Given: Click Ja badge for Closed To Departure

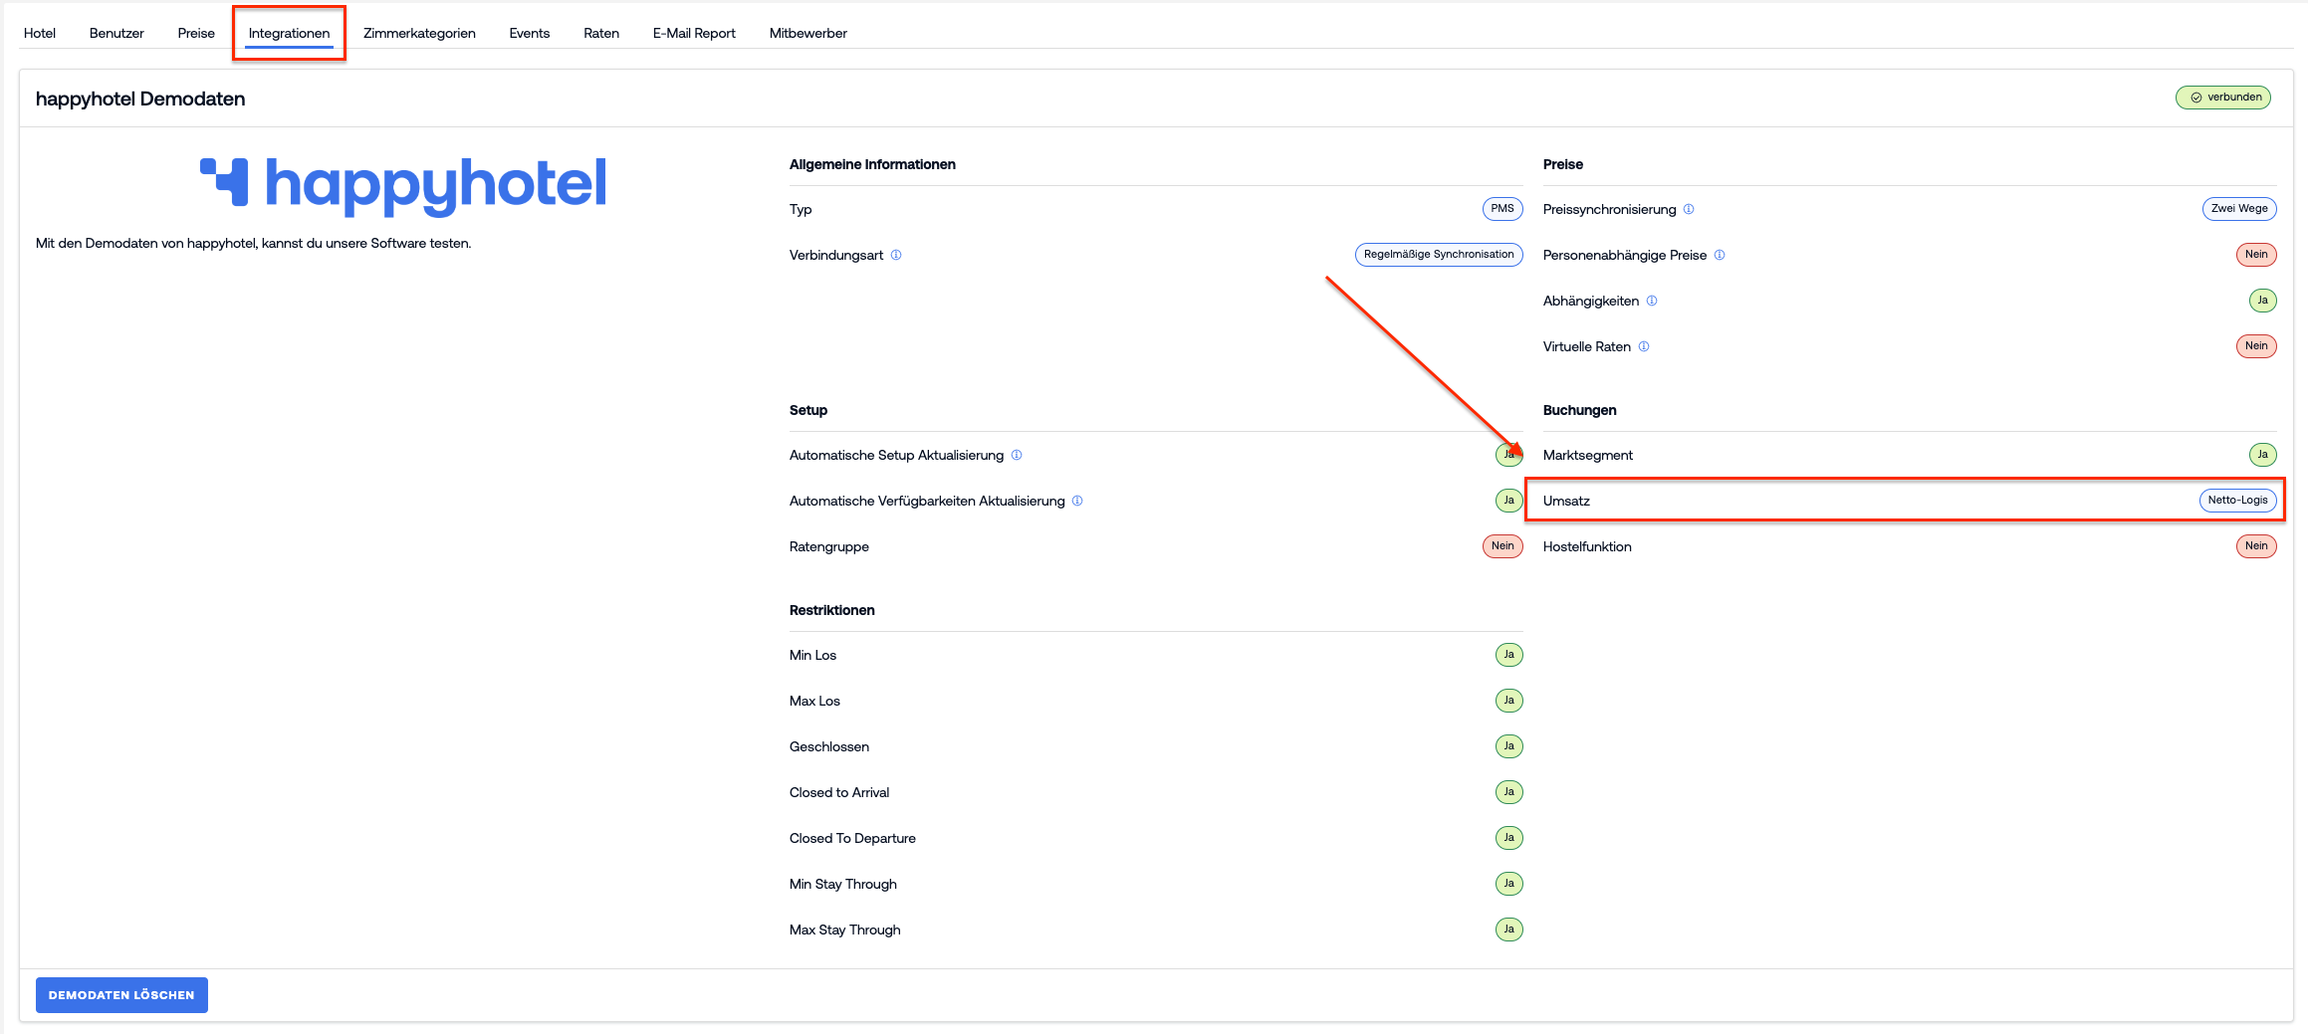Looking at the screenshot, I should (1509, 838).
